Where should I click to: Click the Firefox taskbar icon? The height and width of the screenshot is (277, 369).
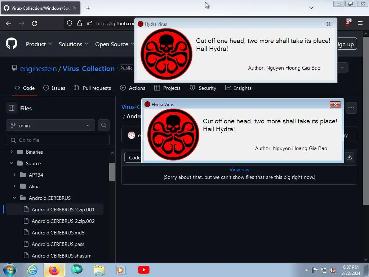pyautogui.click(x=54, y=270)
